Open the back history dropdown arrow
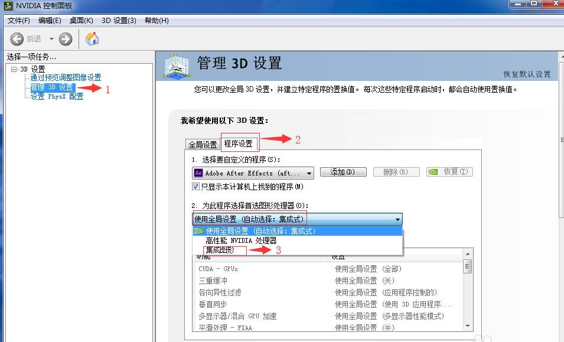Image resolution: width=564 pixels, height=342 pixels. (x=51, y=39)
